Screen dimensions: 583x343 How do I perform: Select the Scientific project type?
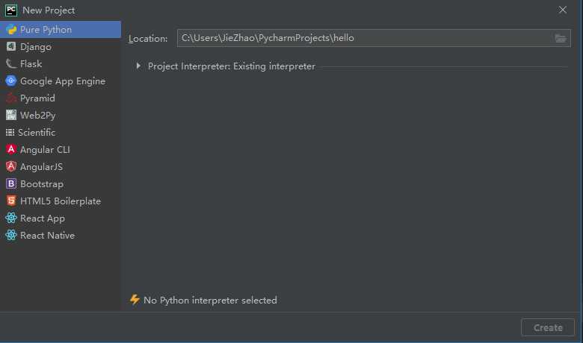tap(61, 133)
